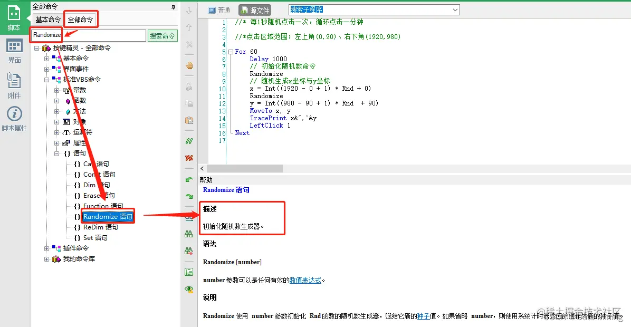Click the 'TracePrint x&","&y' code line
This screenshot has width=631, height=327.
(x=283, y=118)
